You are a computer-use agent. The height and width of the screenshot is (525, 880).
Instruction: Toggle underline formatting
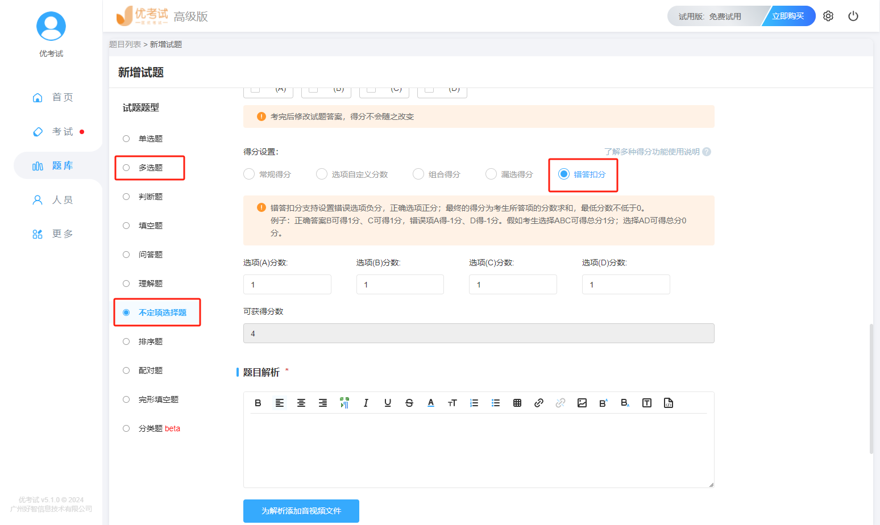pos(388,403)
